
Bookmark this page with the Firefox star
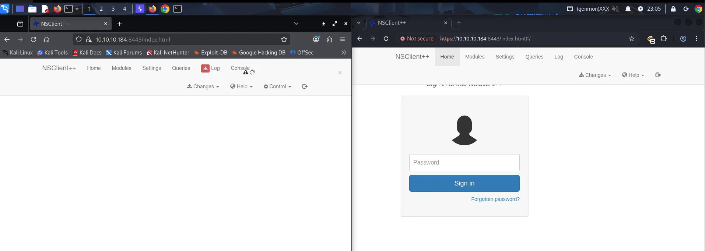[x=284, y=39]
